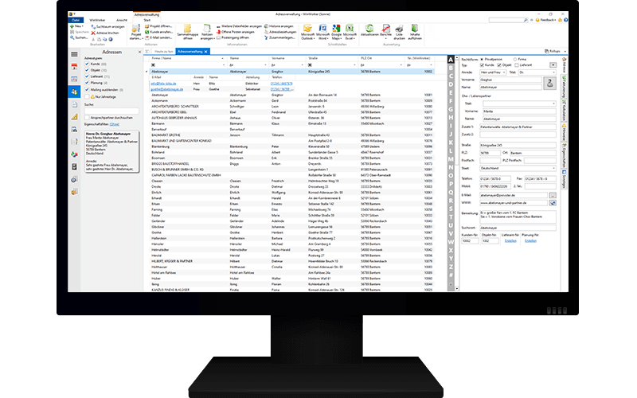Open dropdown button beside Typ checkboxes
The width and height of the screenshot is (637, 398).
point(553,65)
